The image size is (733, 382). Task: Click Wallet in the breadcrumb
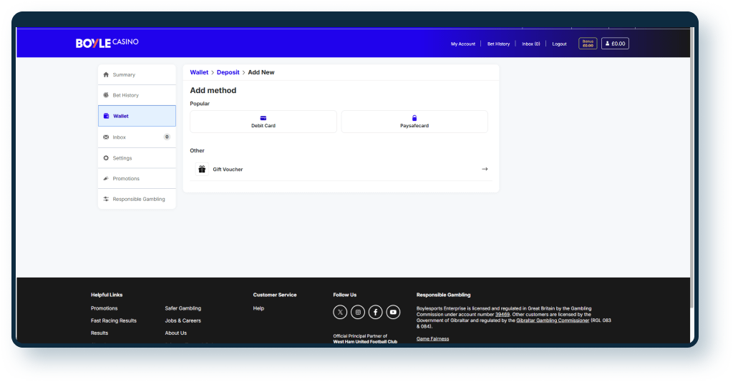pyautogui.click(x=199, y=72)
